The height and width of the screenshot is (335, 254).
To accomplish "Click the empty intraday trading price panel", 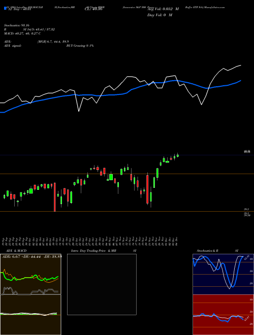I will click(102, 284).
